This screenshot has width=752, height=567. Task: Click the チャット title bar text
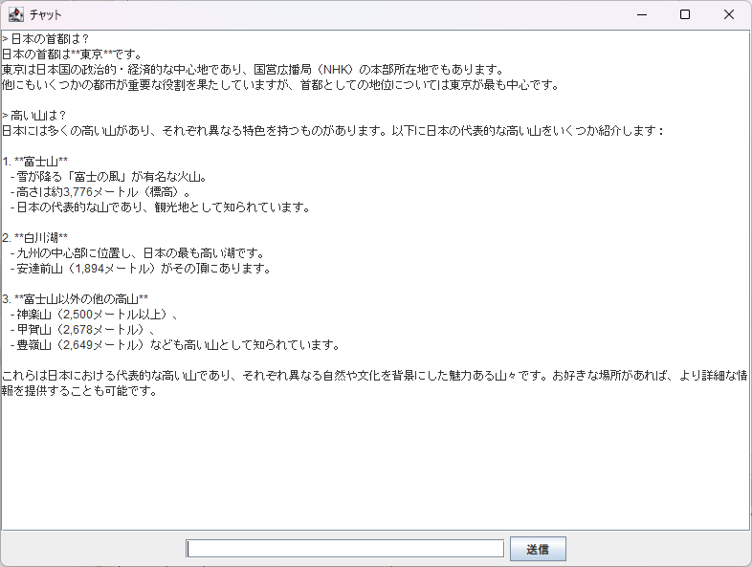click(46, 15)
